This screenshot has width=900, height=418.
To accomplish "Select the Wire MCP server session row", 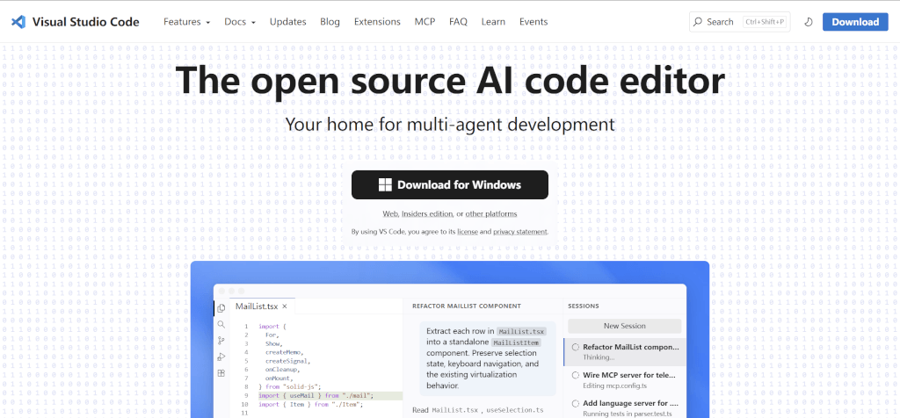I will 625,380.
